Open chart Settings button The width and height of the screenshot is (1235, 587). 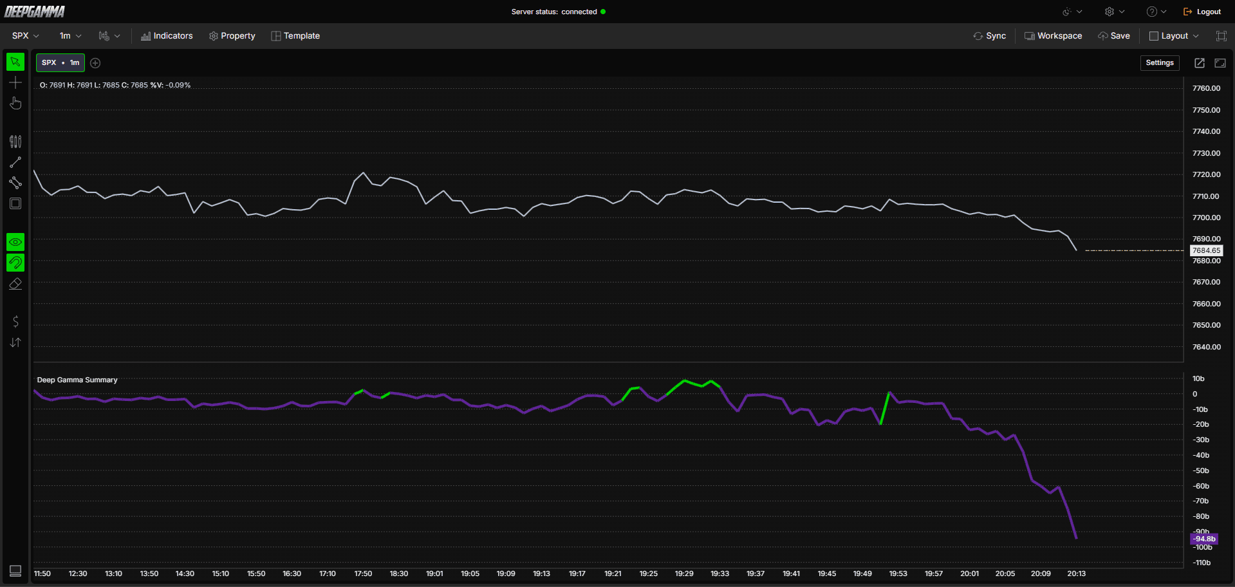pos(1160,63)
